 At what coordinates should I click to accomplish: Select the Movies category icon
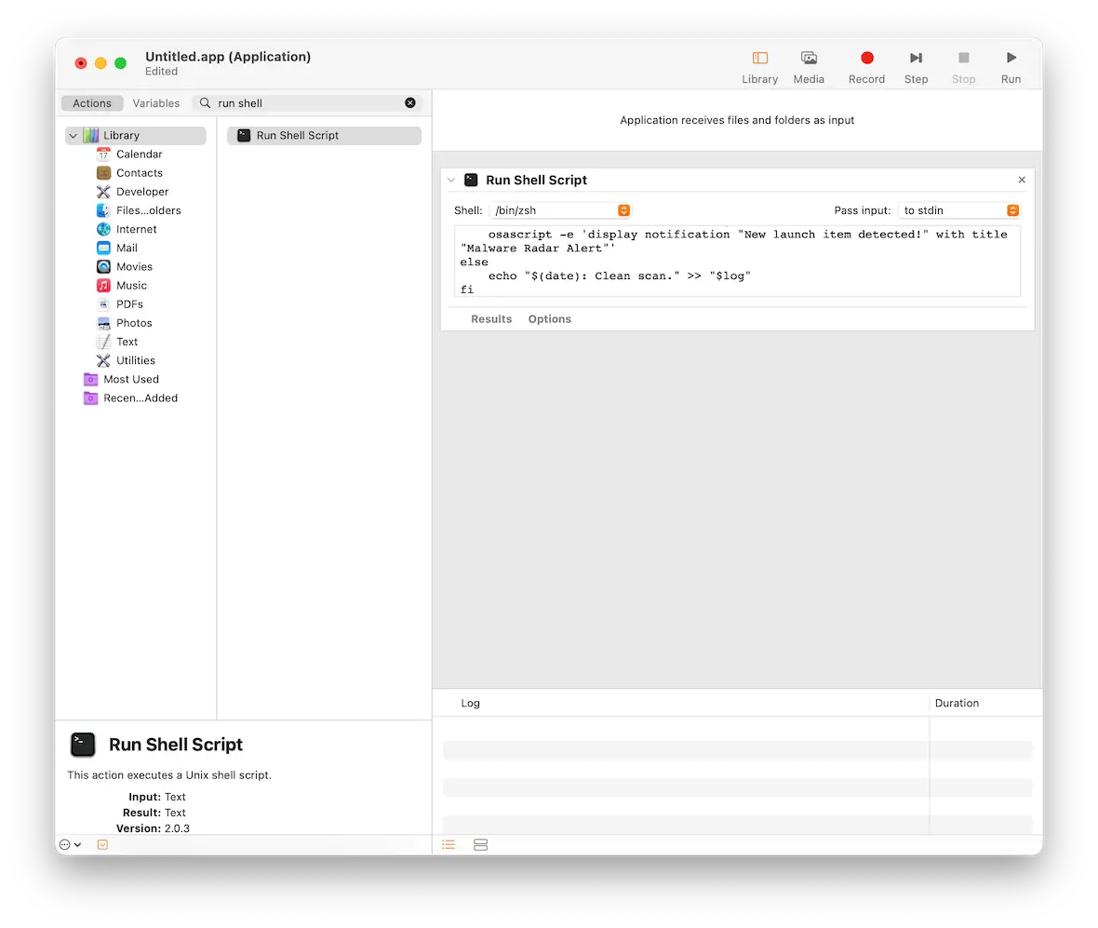[x=103, y=267]
